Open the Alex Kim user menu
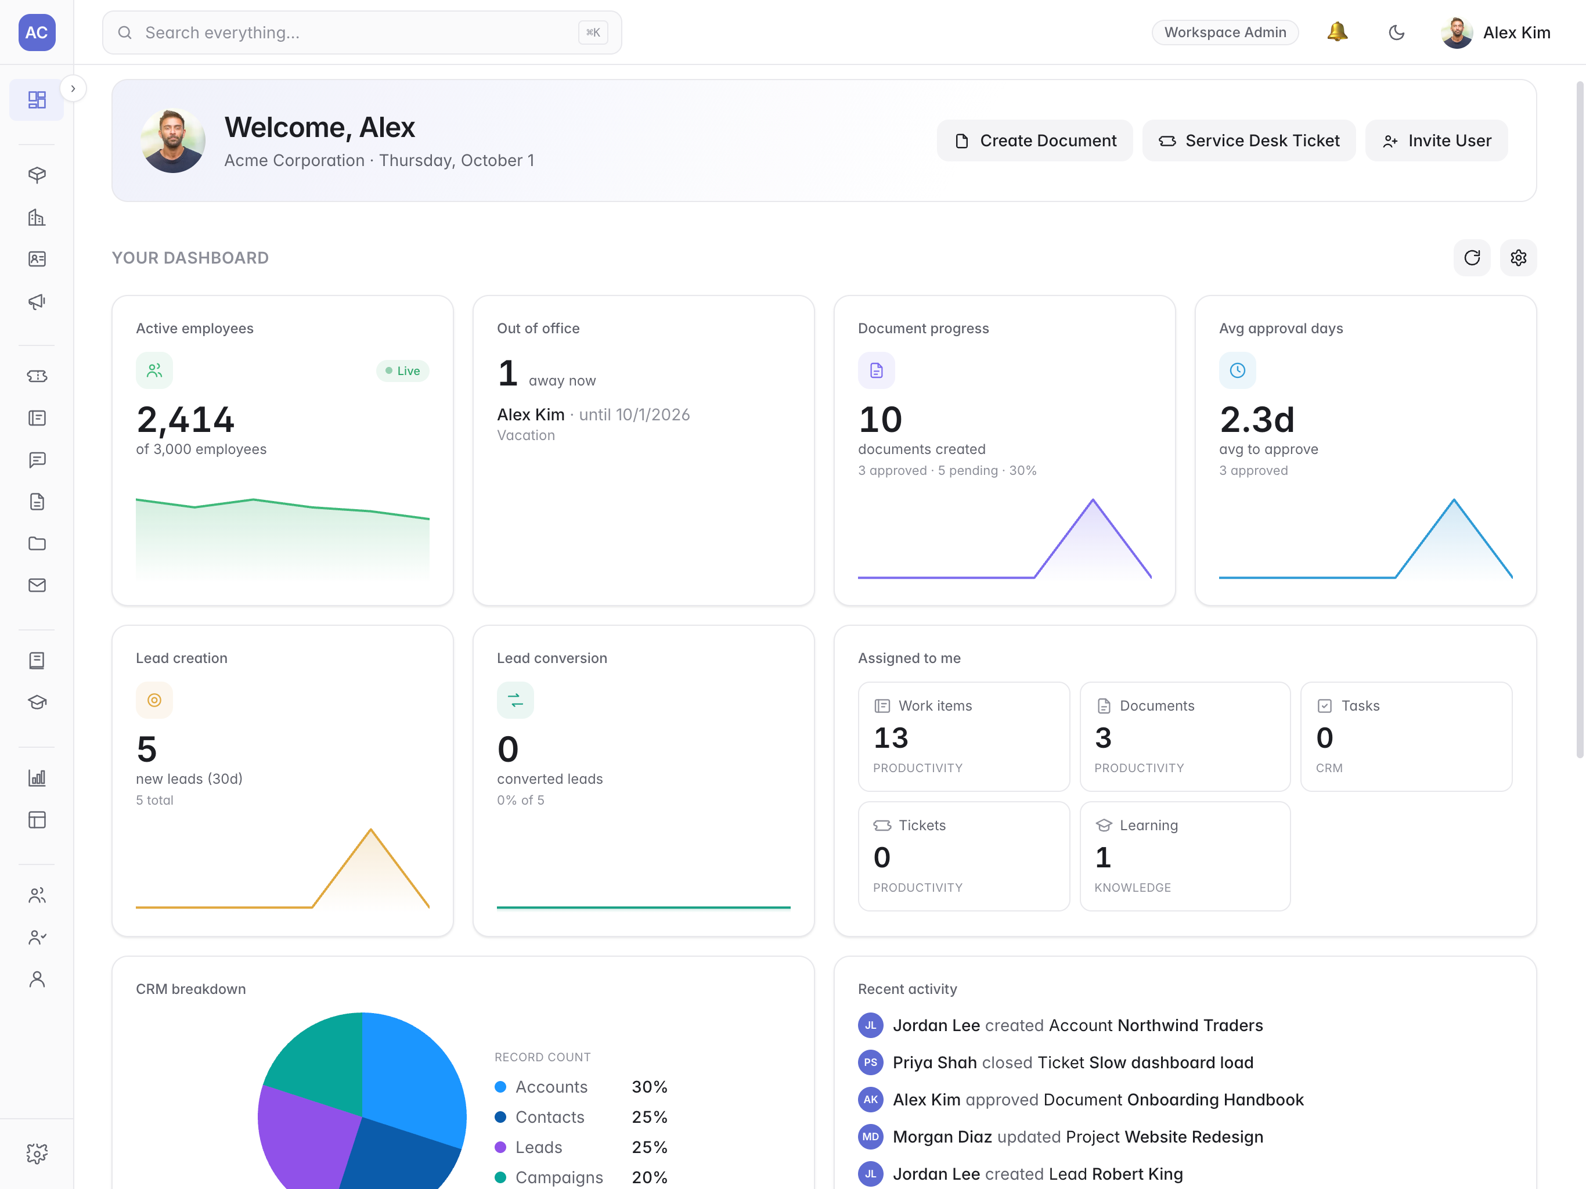 point(1495,33)
